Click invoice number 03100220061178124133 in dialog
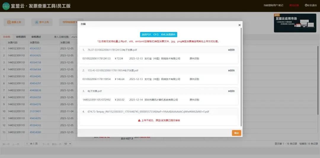320x158 pixels. (96, 59)
